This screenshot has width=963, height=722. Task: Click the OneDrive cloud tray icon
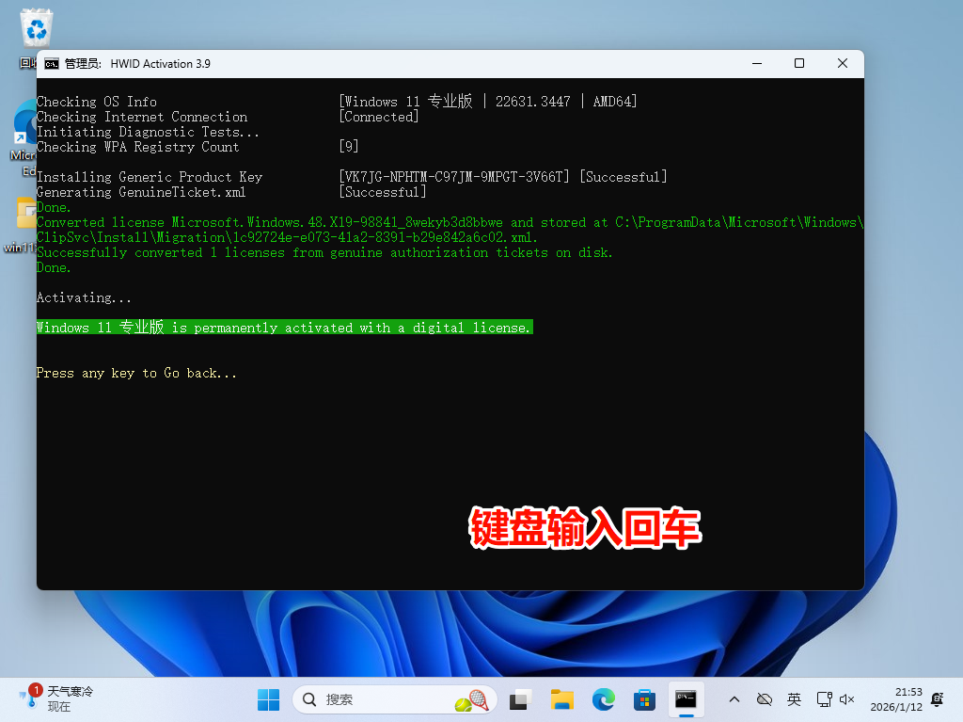[x=765, y=699]
